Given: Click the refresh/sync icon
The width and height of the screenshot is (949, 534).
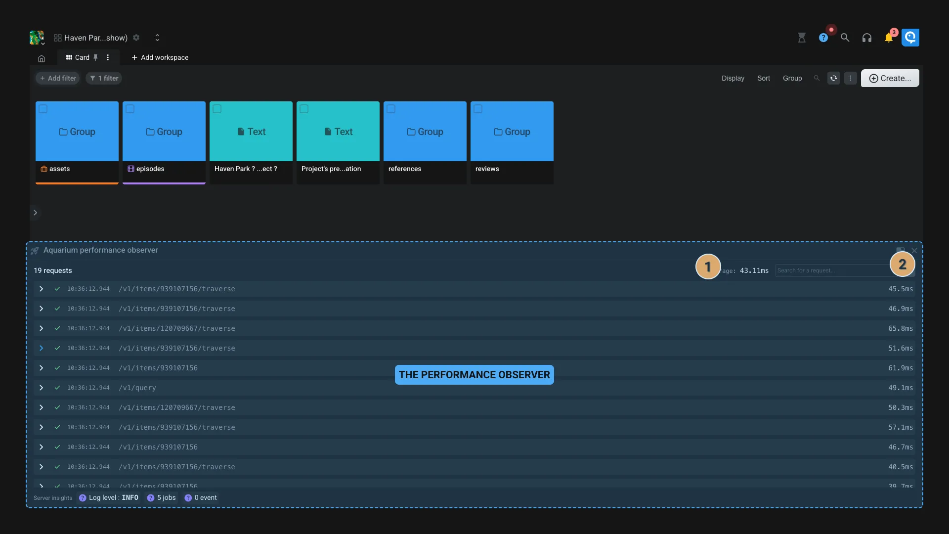Looking at the screenshot, I should pyautogui.click(x=834, y=78).
